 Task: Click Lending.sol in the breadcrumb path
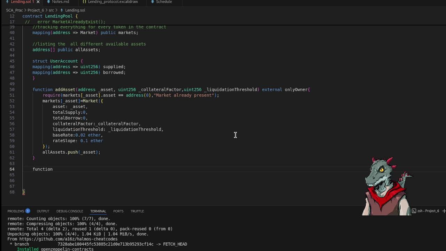75,10
